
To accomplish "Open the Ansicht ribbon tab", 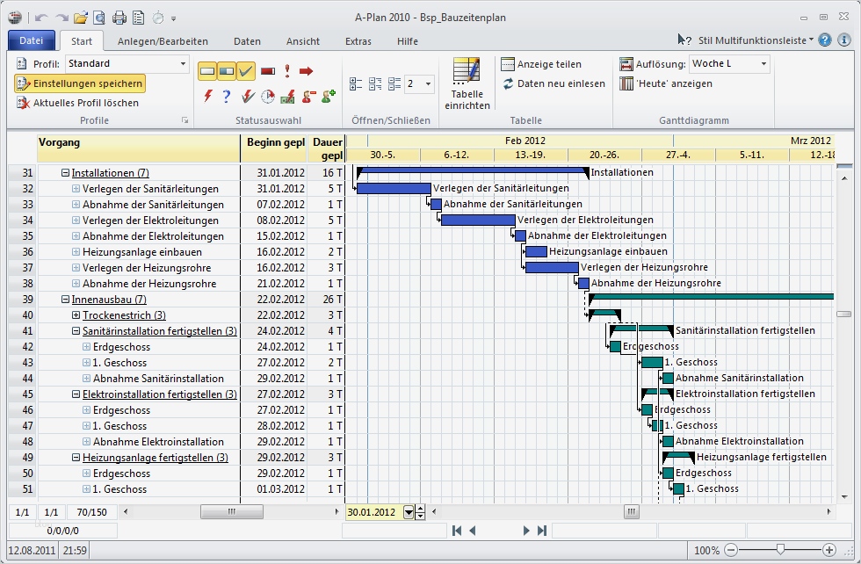I will [302, 40].
